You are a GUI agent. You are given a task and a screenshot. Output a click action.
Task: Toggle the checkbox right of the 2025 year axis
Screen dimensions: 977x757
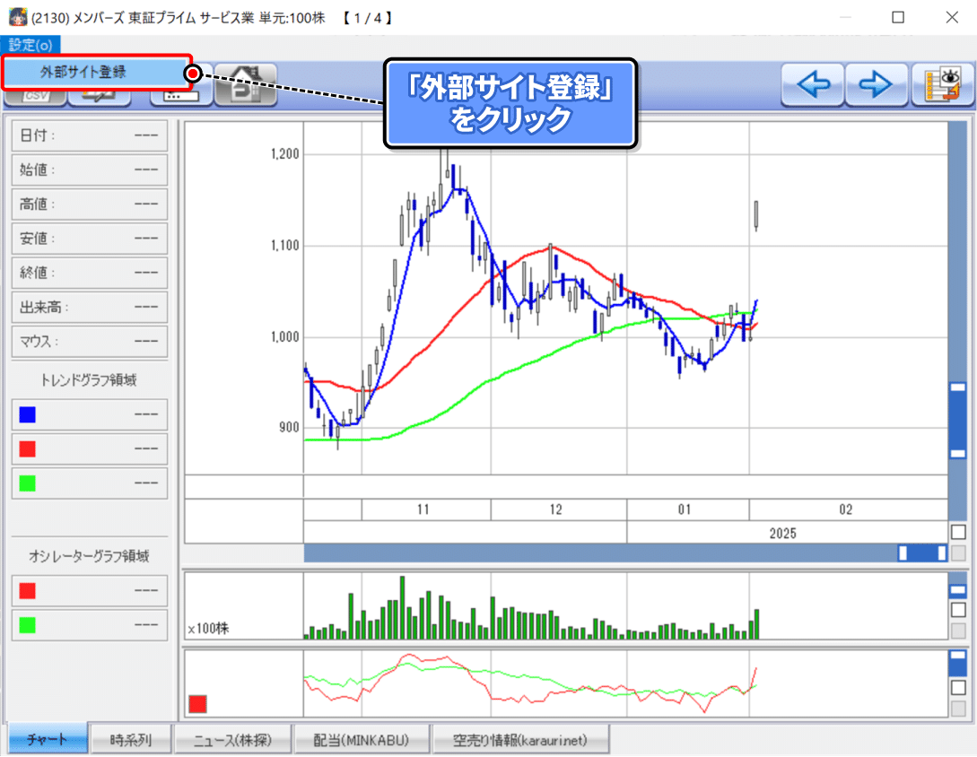pyautogui.click(x=958, y=532)
